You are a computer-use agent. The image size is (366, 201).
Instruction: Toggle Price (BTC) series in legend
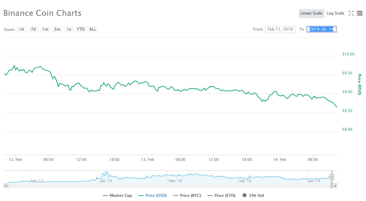[187, 196]
